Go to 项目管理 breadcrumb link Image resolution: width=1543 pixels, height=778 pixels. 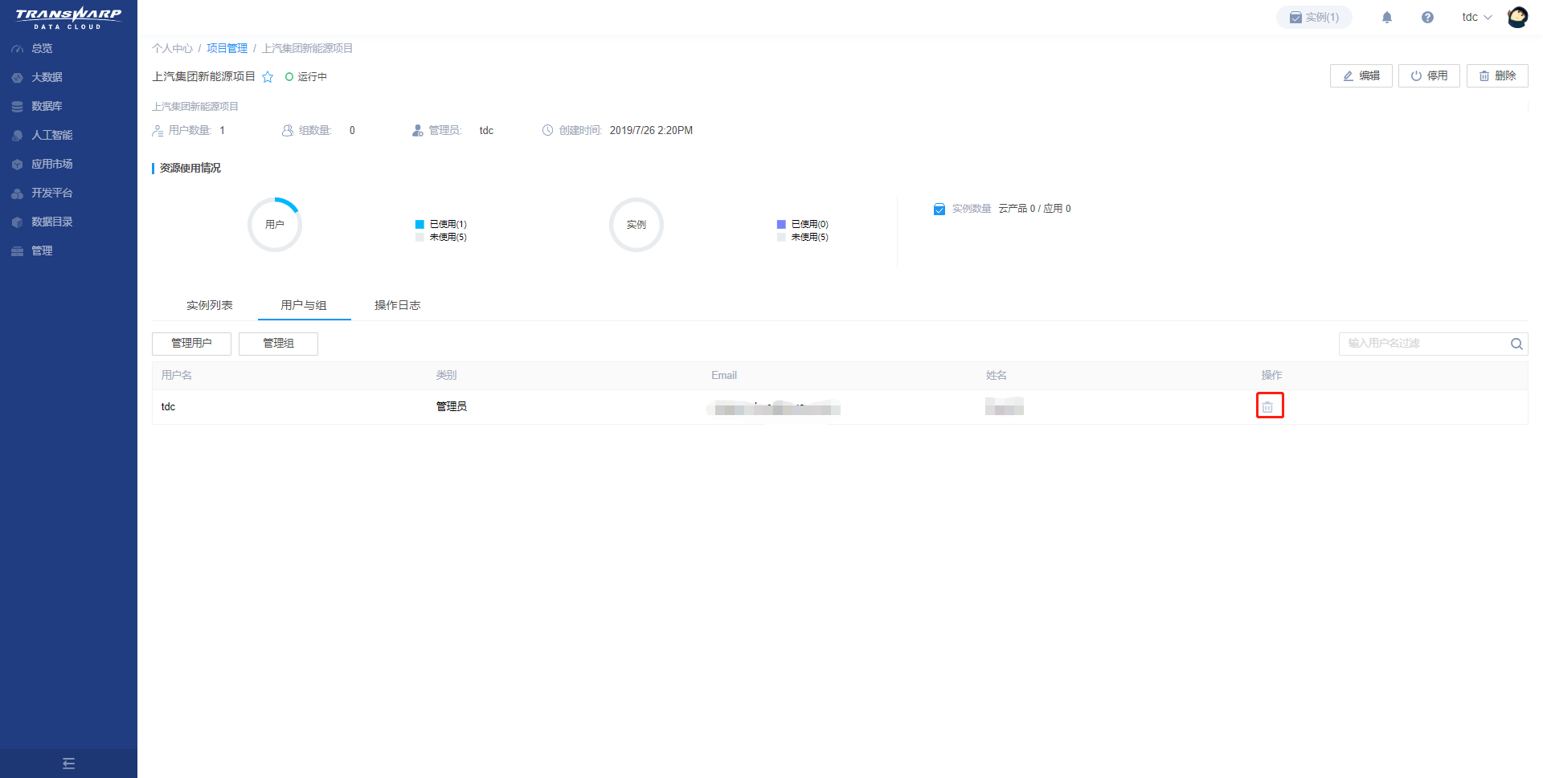pos(227,48)
